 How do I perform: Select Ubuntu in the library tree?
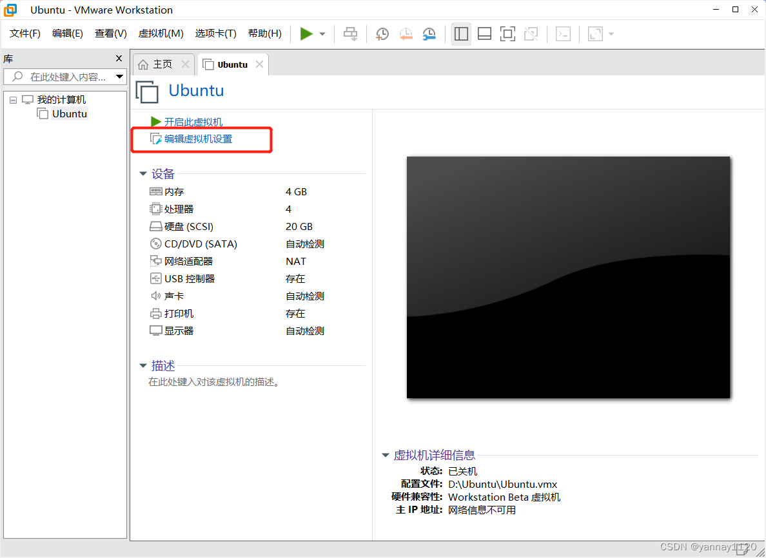click(x=70, y=114)
